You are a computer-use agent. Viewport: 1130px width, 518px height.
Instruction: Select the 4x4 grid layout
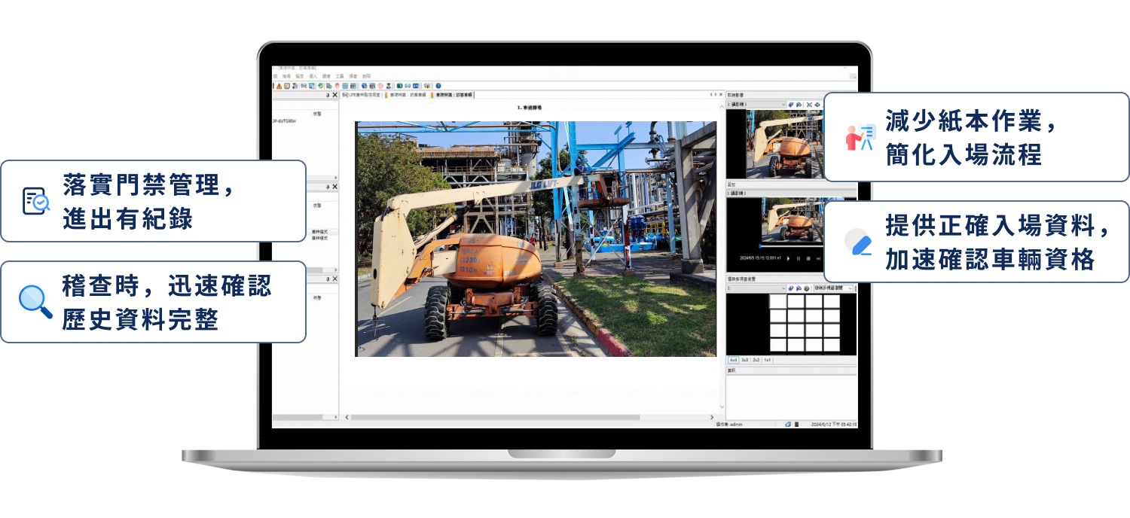coord(733,361)
